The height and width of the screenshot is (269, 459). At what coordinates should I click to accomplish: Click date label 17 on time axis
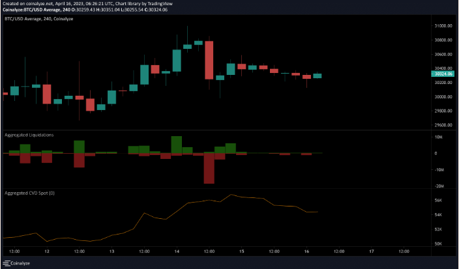point(372,251)
